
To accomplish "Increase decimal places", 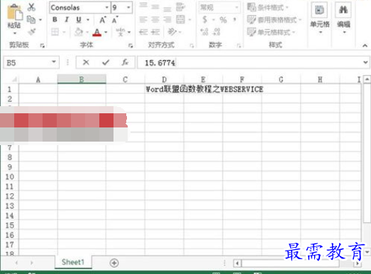I will [204, 32].
